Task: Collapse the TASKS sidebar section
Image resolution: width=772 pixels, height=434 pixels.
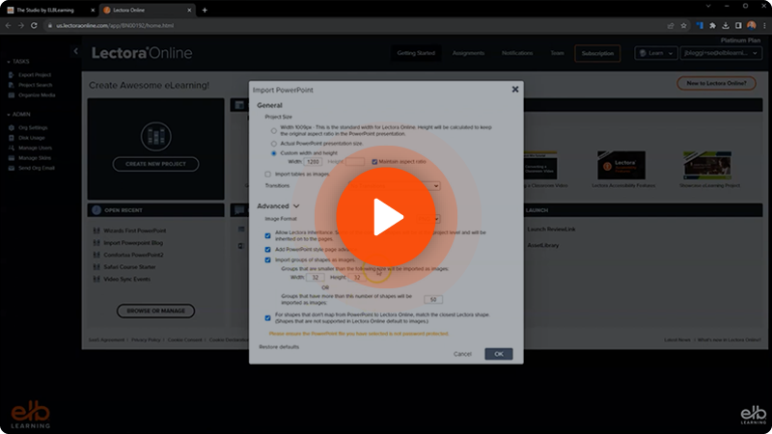Action: (9, 62)
